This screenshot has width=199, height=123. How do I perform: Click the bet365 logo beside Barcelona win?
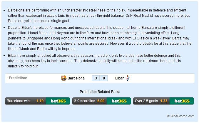pos(58,101)
